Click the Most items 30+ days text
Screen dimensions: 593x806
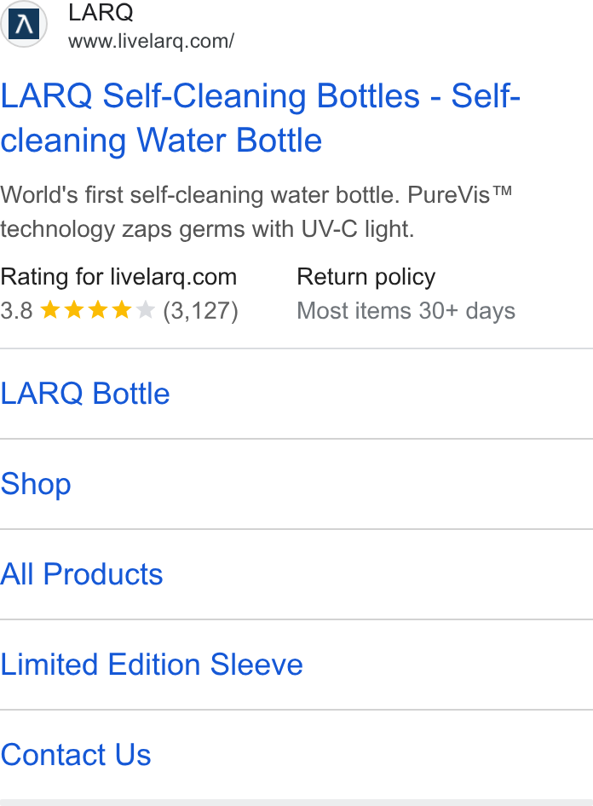click(406, 311)
